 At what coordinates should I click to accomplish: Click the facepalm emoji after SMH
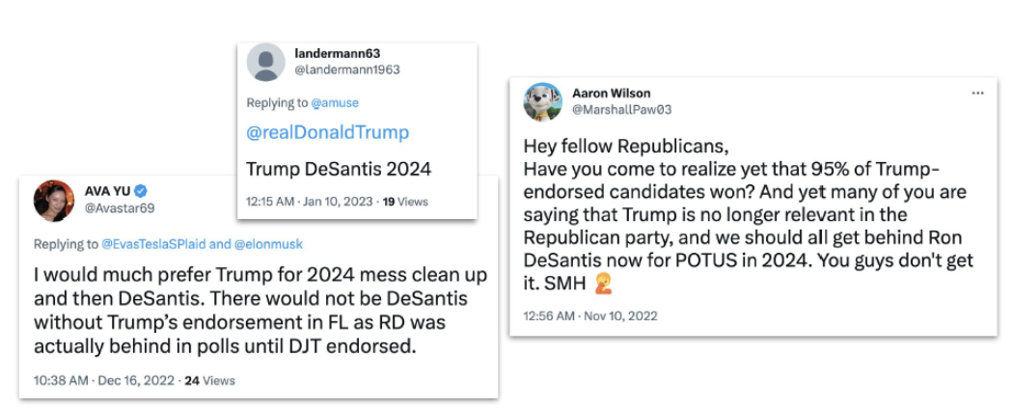[x=603, y=283]
